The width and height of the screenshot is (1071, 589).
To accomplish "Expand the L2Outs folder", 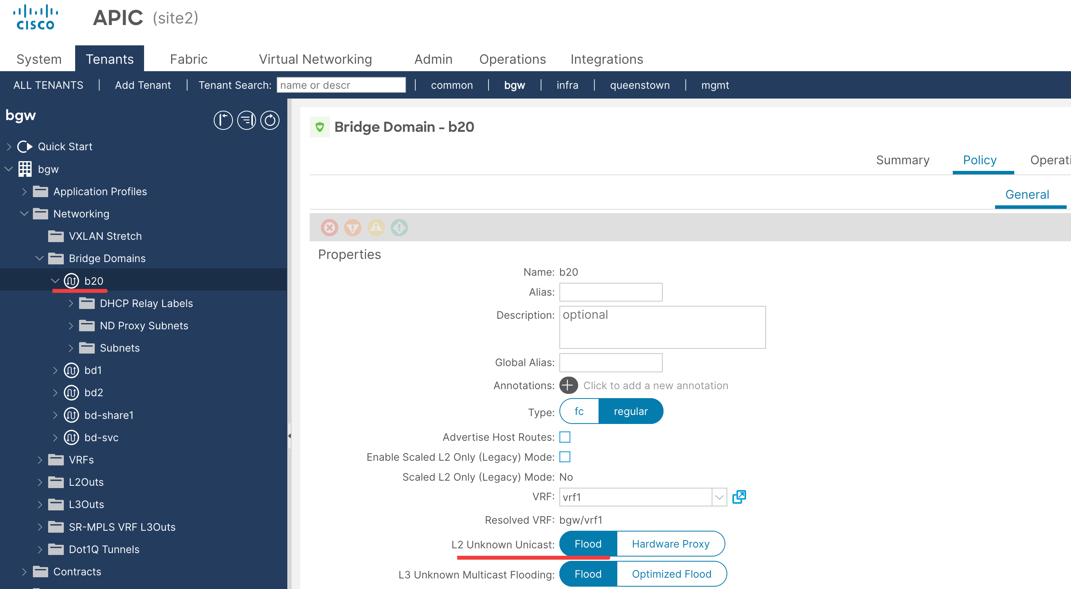I will tap(40, 482).
